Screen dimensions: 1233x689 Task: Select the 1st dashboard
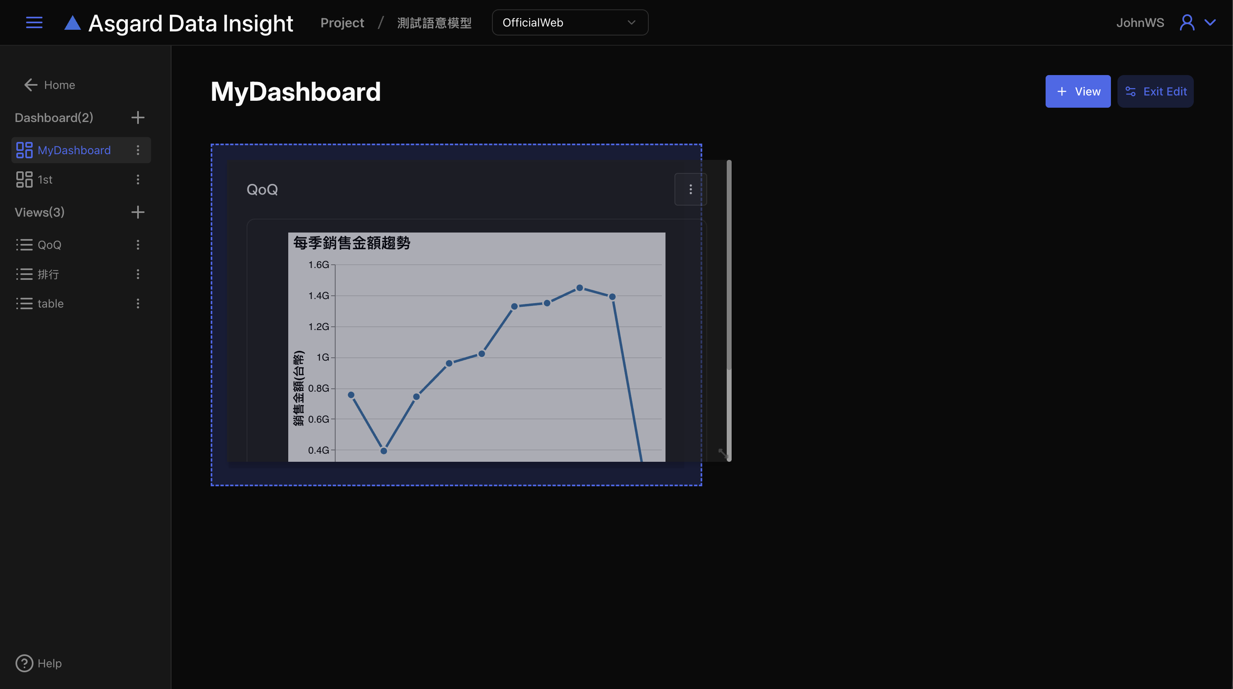click(x=45, y=180)
